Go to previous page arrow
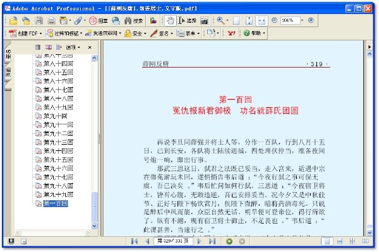 pyautogui.click(x=147, y=241)
